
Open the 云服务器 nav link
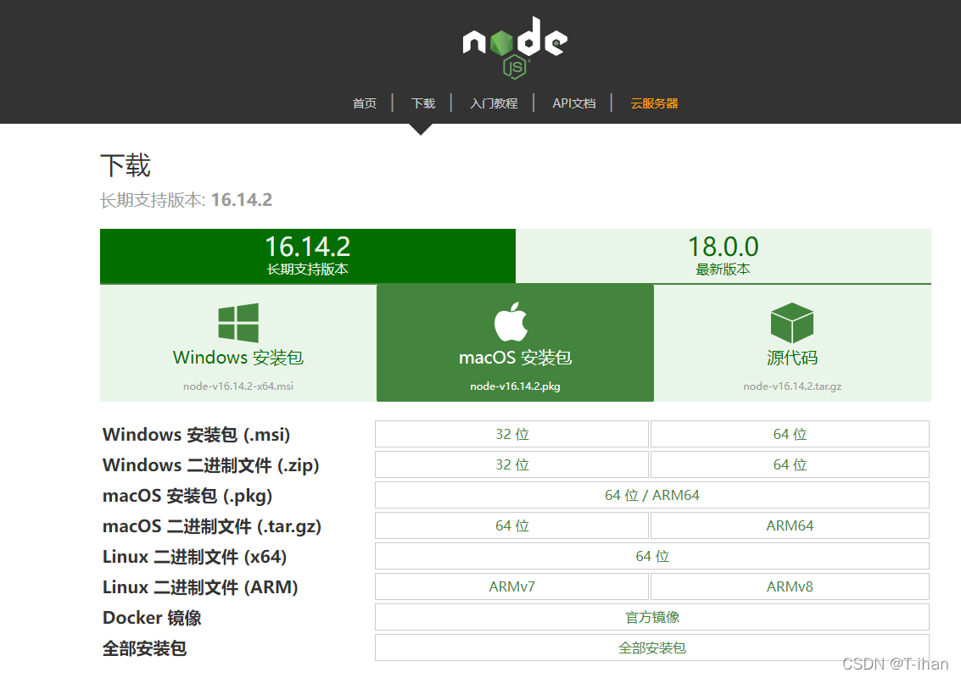(655, 103)
